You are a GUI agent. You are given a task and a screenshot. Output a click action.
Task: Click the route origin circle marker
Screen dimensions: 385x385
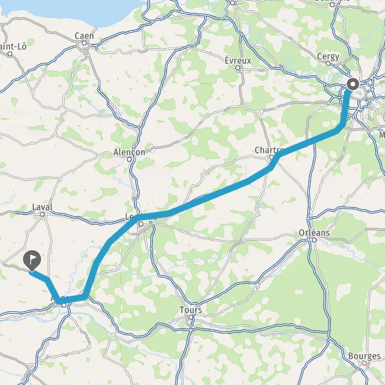[353, 85]
